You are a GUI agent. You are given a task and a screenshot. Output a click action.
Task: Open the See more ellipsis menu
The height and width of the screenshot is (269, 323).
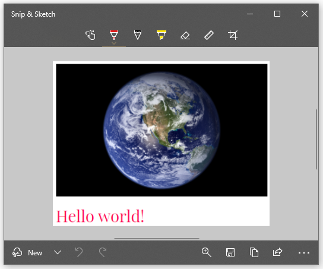[304, 253]
